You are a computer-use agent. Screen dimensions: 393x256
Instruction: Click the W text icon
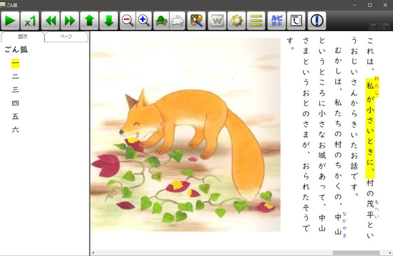click(x=217, y=21)
